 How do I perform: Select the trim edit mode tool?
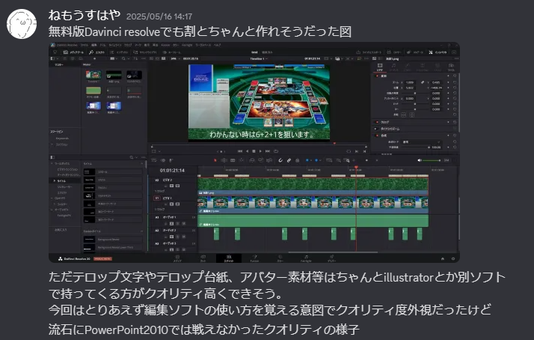(x=224, y=160)
